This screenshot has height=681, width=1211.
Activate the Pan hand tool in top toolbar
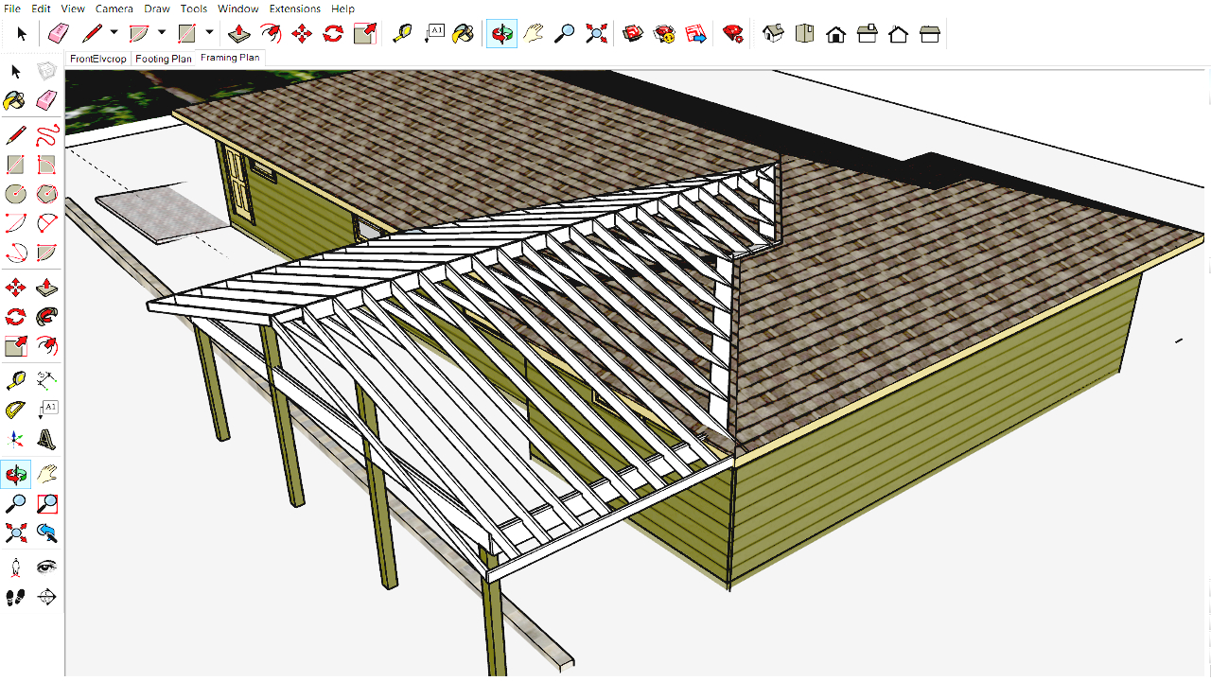tap(535, 34)
